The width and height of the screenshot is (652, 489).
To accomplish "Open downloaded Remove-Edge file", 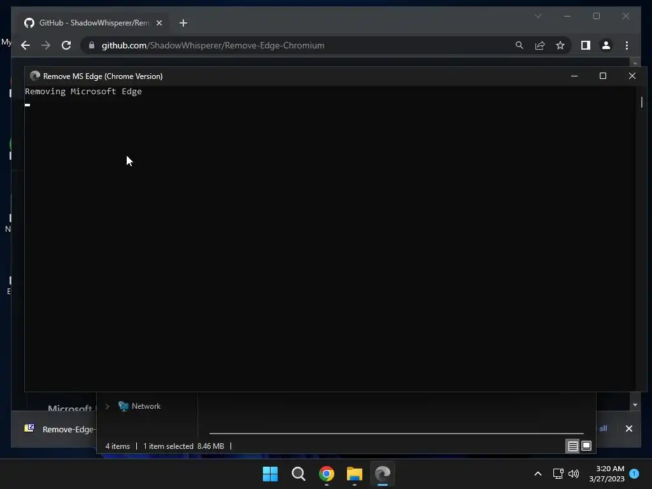I will pyautogui.click(x=60, y=429).
